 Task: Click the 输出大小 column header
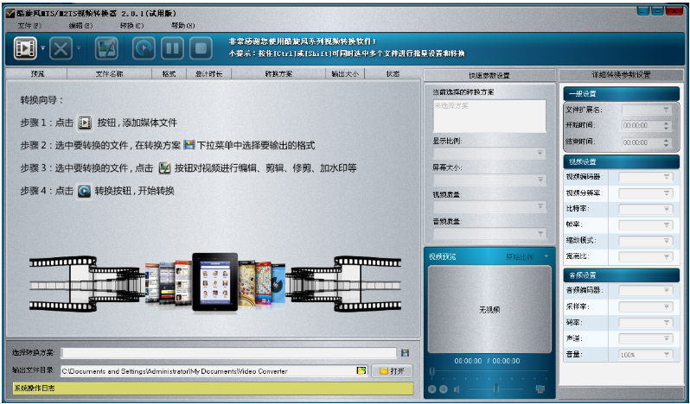pyautogui.click(x=346, y=73)
